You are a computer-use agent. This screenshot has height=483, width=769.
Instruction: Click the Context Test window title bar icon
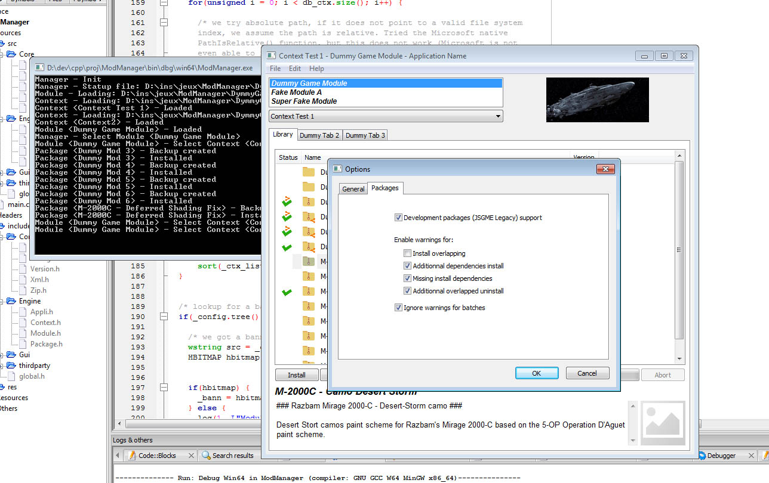272,55
